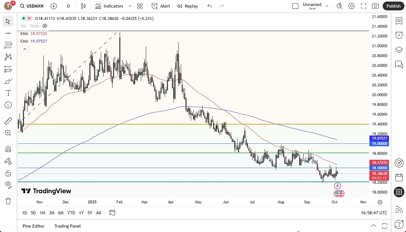Switch to the Pine Editor tab

33,226
